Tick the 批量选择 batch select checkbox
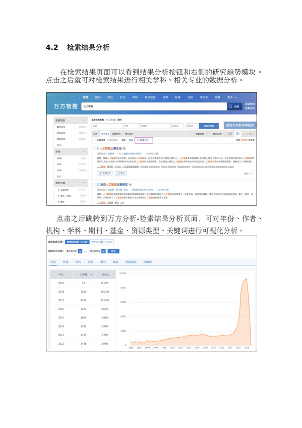Screen dimensions: 302x428 tap(94, 140)
